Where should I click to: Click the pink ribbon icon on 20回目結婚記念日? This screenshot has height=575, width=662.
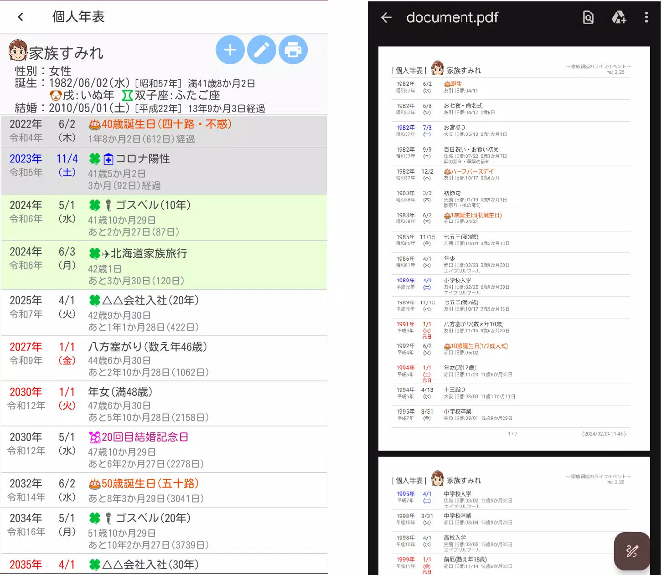(95, 437)
